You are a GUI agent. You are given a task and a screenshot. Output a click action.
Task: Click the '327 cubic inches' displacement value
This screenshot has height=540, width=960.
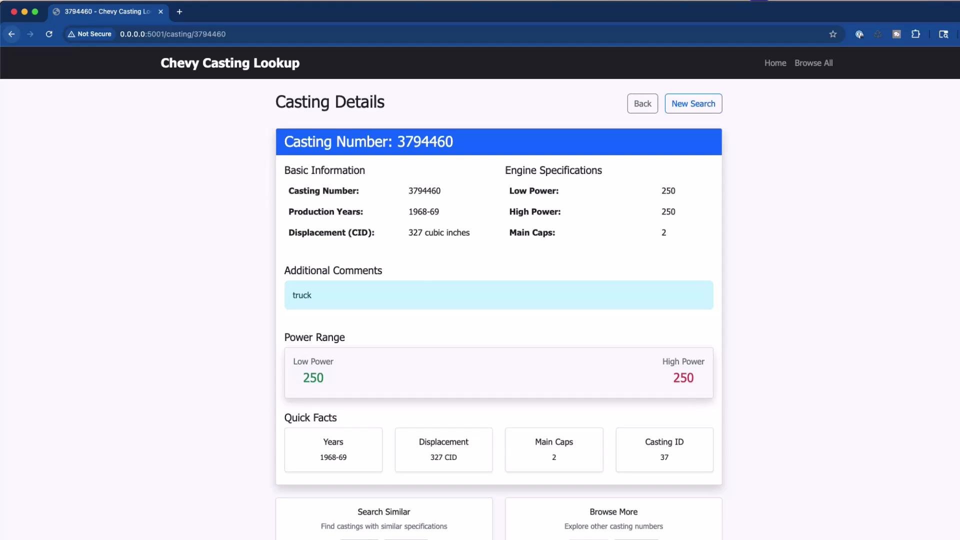[439, 233]
